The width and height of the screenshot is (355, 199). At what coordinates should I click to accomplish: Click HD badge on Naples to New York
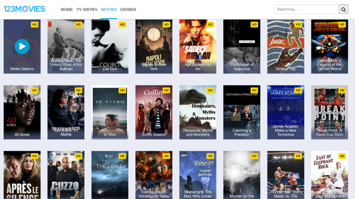coord(166,25)
